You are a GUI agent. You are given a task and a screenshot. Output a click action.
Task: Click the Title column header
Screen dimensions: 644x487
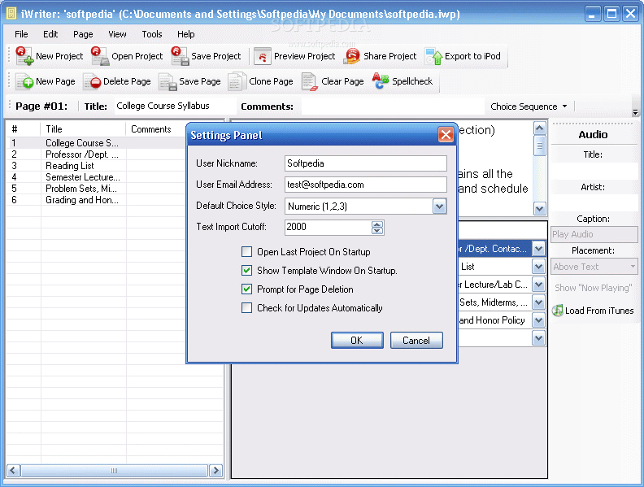click(83, 129)
